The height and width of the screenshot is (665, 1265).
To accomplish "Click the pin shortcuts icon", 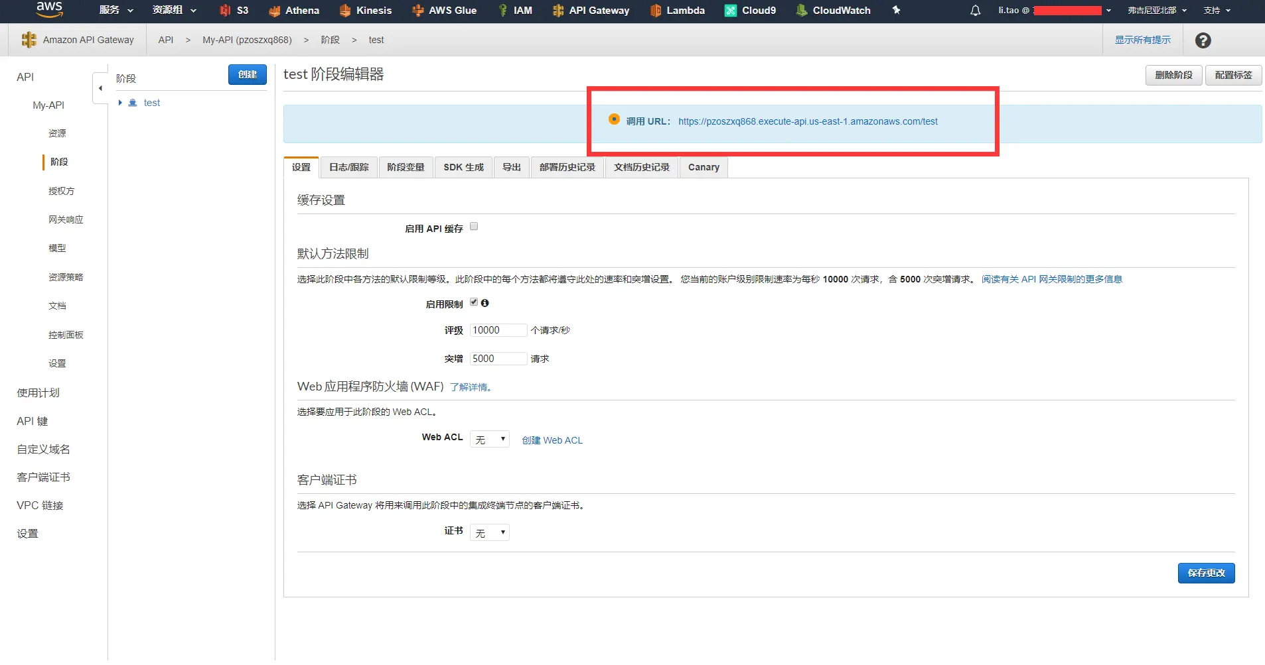I will click(896, 11).
